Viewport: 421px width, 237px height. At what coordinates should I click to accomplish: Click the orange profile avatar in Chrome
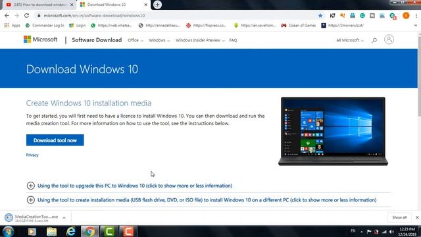406,16
